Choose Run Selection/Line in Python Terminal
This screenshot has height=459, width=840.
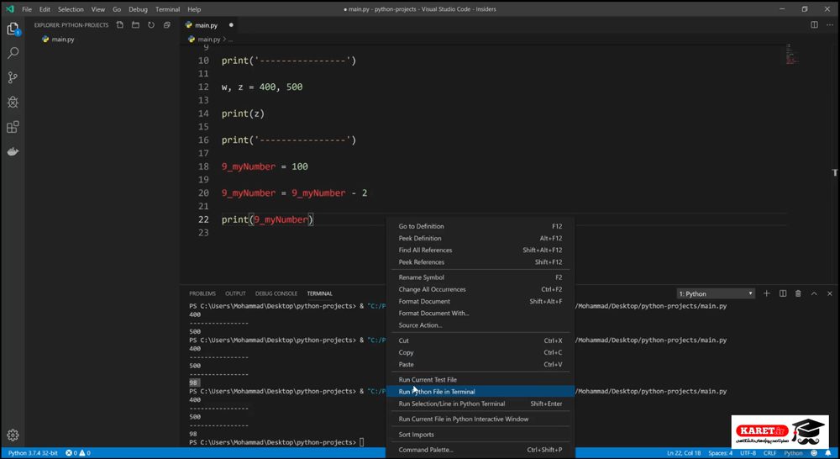(x=480, y=404)
